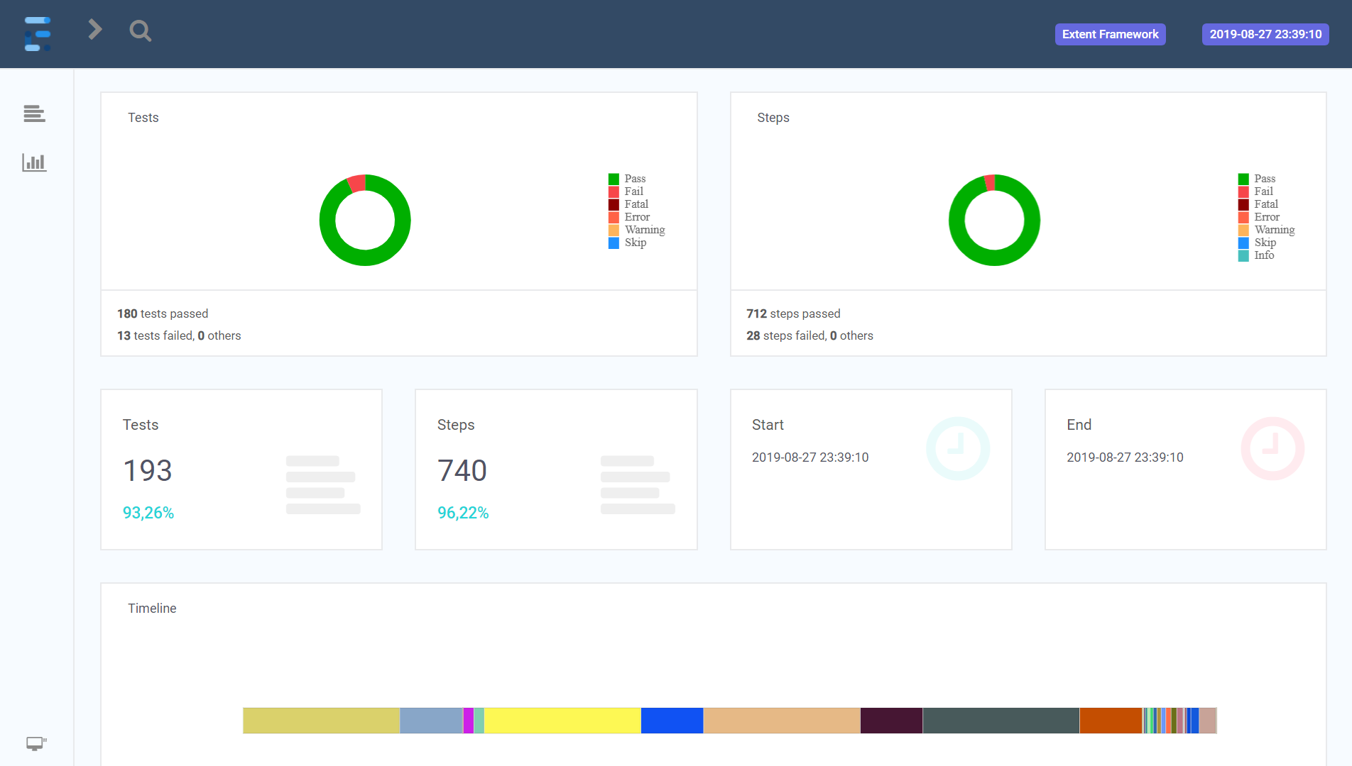Viewport: 1352px width, 766px height.
Task: Toggle Pass legend in Steps chart
Action: coord(1257,179)
